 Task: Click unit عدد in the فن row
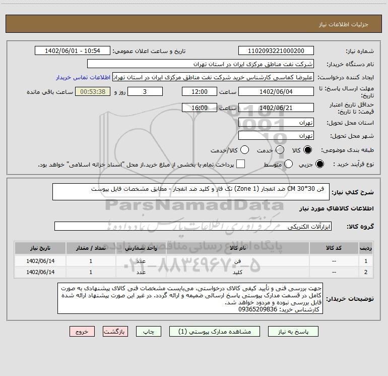141,261
